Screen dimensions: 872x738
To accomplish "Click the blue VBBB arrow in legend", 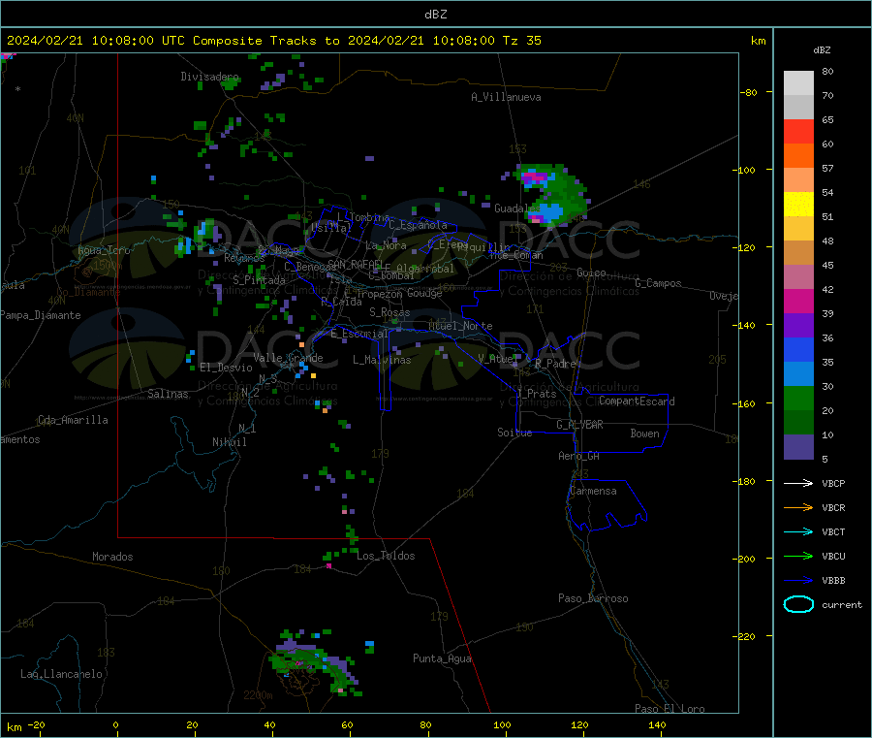I will click(798, 580).
